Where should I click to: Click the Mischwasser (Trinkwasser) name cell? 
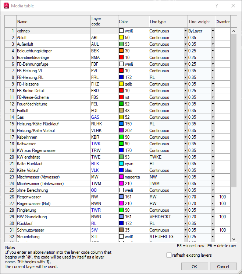pyautogui.click(x=53, y=184)
